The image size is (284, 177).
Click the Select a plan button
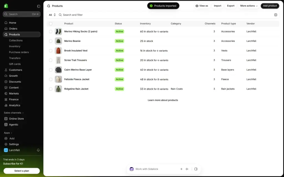coord(22,171)
